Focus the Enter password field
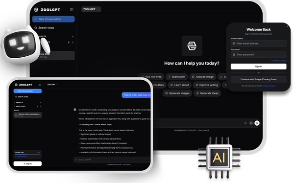The image size is (294, 183). pos(259,54)
